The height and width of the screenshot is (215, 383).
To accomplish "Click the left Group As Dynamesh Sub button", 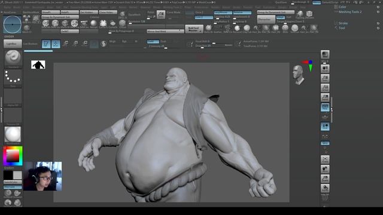I will click(60, 17).
